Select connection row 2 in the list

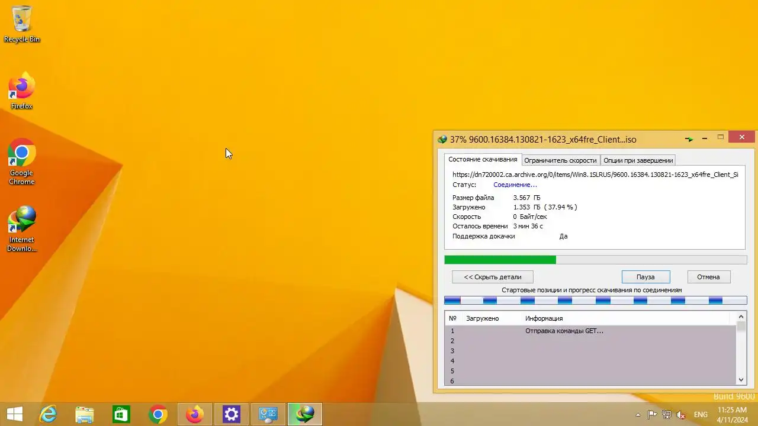590,341
